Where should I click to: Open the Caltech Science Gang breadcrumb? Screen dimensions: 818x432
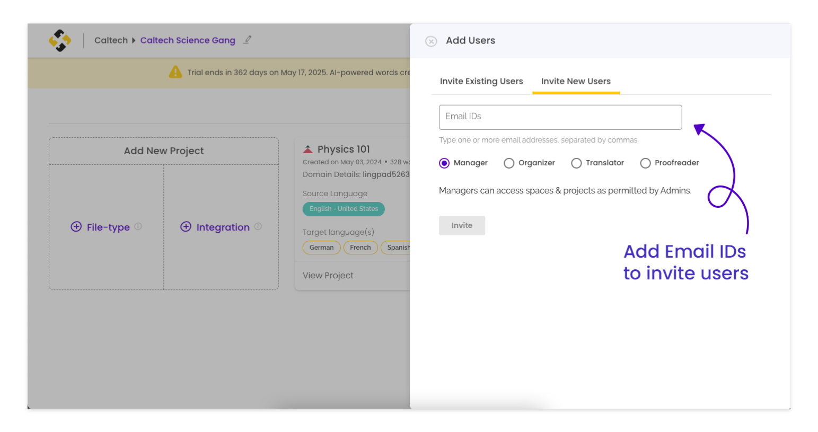click(x=188, y=40)
